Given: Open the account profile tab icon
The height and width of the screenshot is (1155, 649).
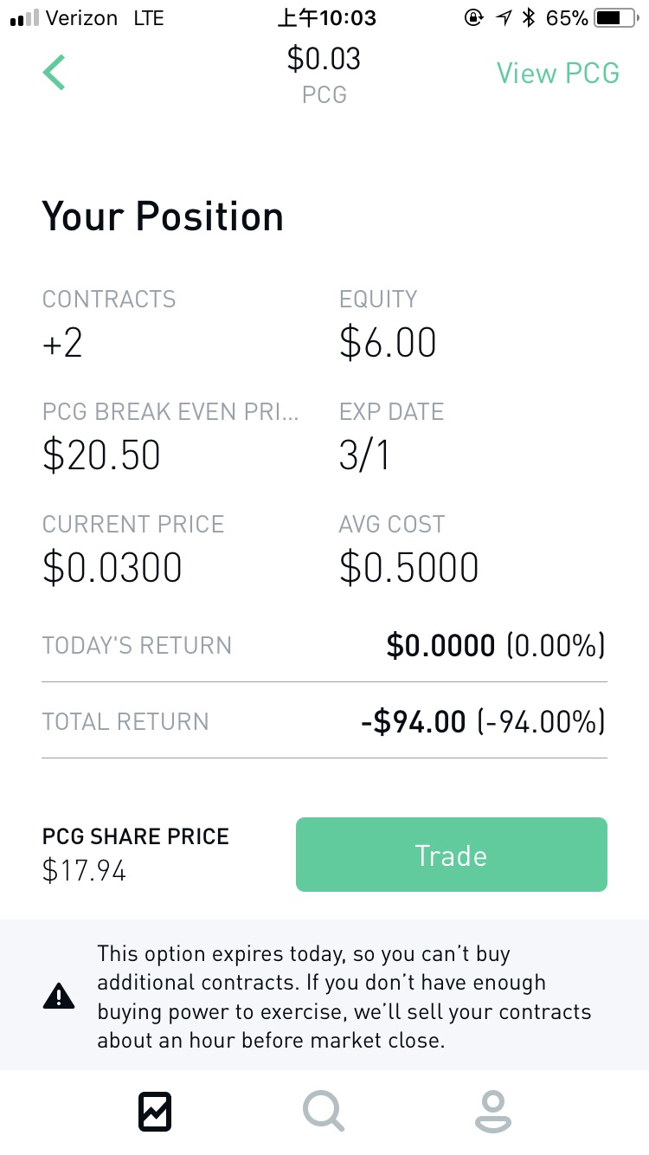Looking at the screenshot, I should (492, 1112).
